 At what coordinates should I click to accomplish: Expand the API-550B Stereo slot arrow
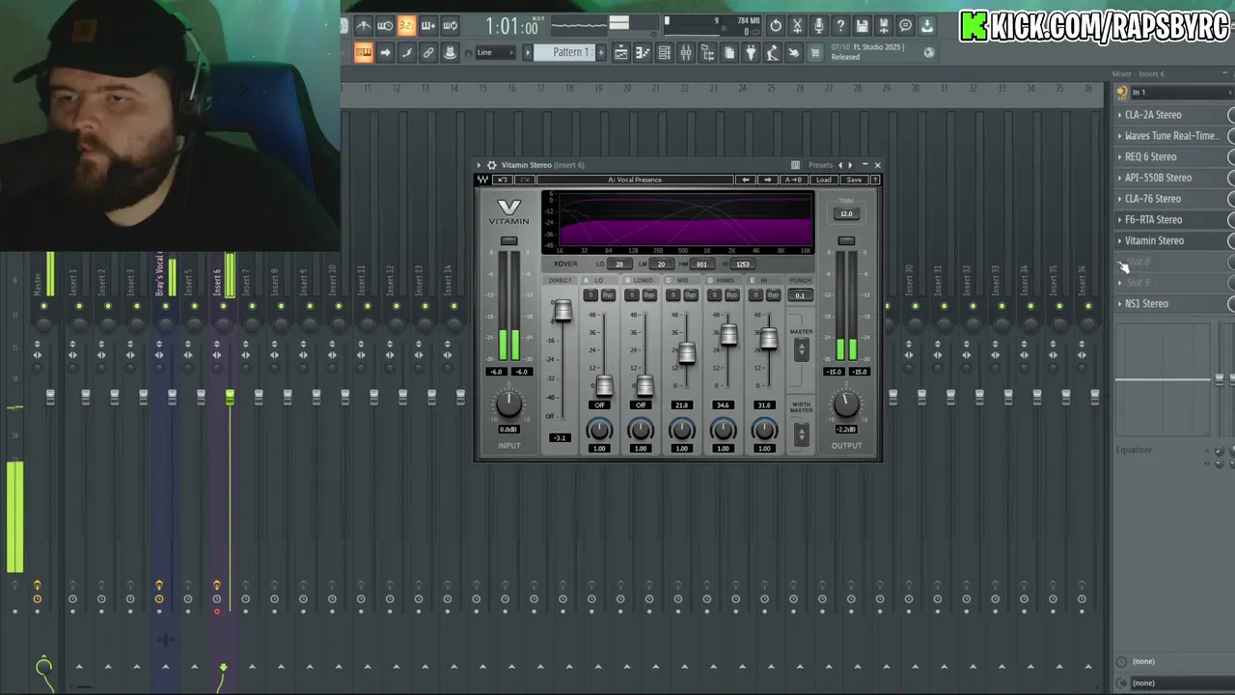1120,178
